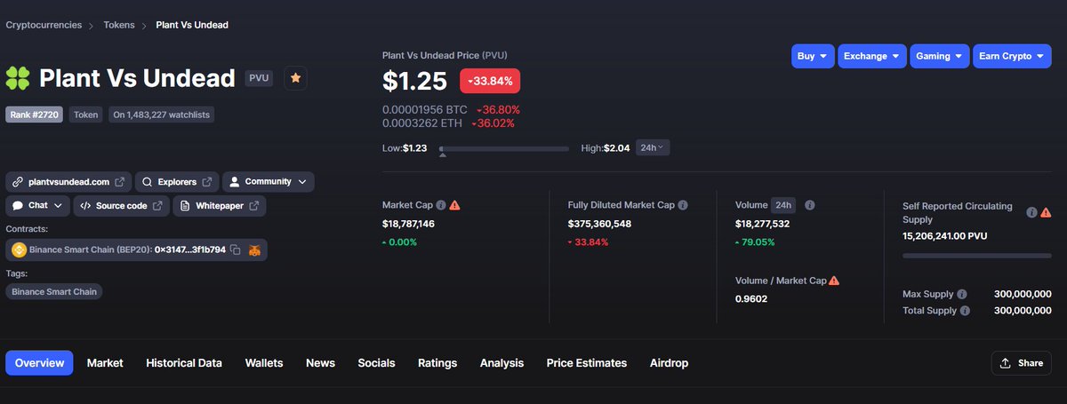This screenshot has width=1067, height=404.
Task: Click Volume / Market Cap warning icon
Action: click(834, 281)
